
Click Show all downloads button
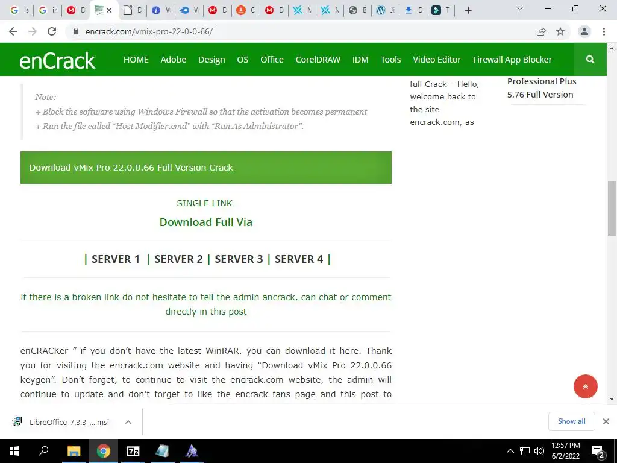click(x=571, y=421)
